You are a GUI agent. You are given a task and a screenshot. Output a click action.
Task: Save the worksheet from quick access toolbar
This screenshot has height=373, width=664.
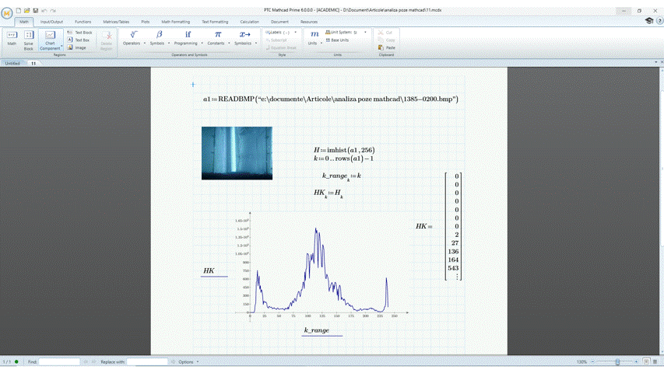point(36,11)
